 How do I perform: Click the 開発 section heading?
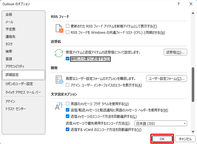tap(54, 68)
